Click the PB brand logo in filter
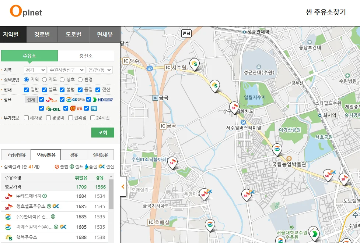The height and width of the screenshot is (243, 360). coord(94,108)
